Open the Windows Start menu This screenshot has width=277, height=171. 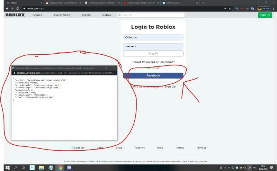(x=7, y=168)
